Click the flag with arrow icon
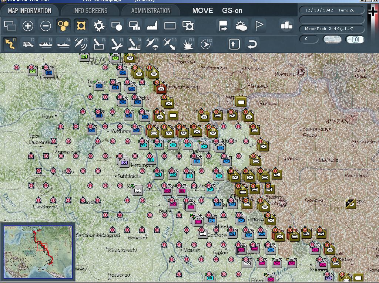 pos(223,26)
